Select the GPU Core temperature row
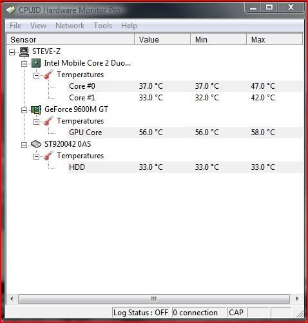Screen dimensions: 308x323 pos(185,133)
